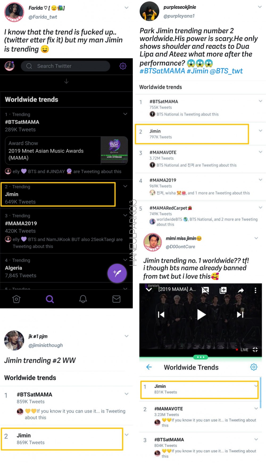Expand options on Farida's tweet
The height and width of the screenshot is (465, 266).
[127, 8]
